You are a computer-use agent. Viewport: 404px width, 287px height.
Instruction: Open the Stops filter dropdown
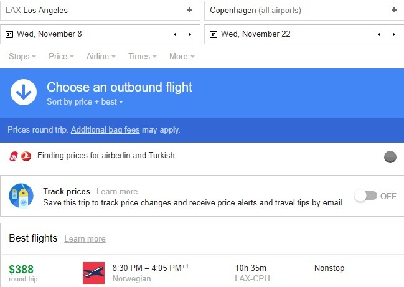tap(22, 56)
